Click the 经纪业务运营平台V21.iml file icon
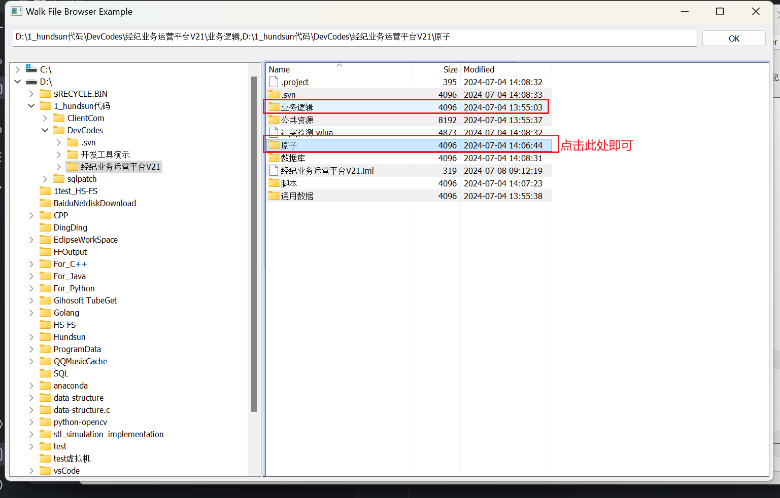 [x=274, y=171]
